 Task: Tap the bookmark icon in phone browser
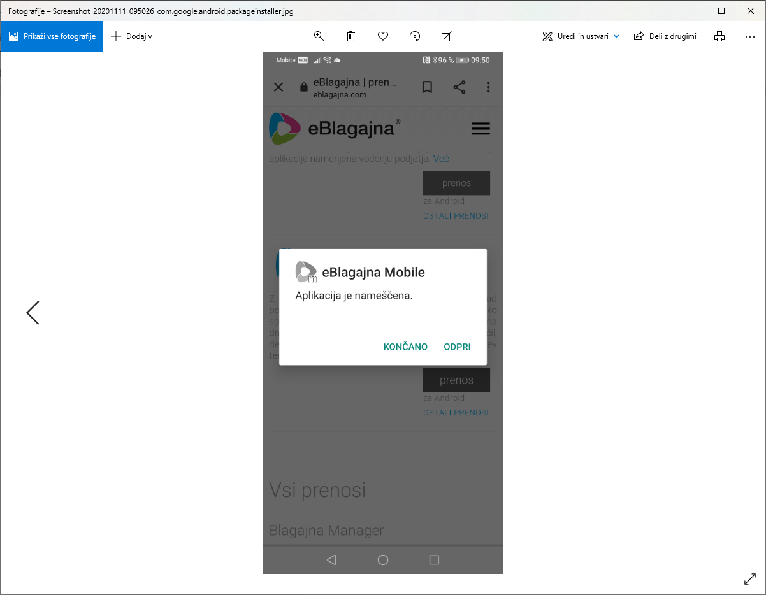click(x=427, y=87)
